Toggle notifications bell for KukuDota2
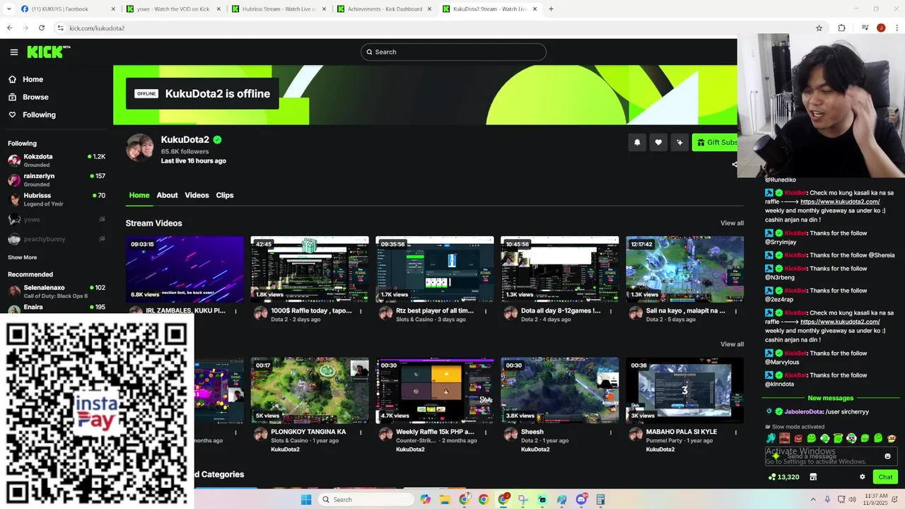This screenshot has height=509, width=905. coord(637,142)
